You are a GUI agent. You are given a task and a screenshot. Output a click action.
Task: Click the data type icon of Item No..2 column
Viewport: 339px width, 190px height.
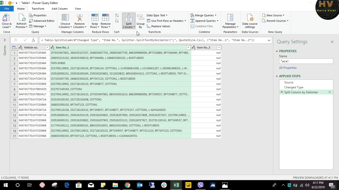coord(194,47)
